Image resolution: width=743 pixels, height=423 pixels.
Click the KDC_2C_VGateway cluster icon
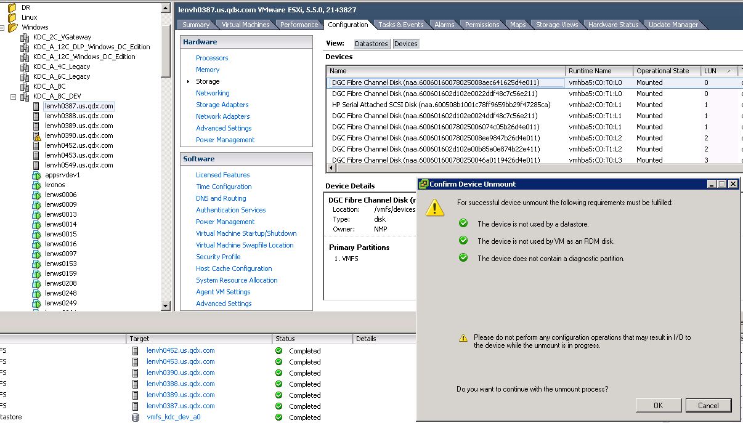point(25,37)
